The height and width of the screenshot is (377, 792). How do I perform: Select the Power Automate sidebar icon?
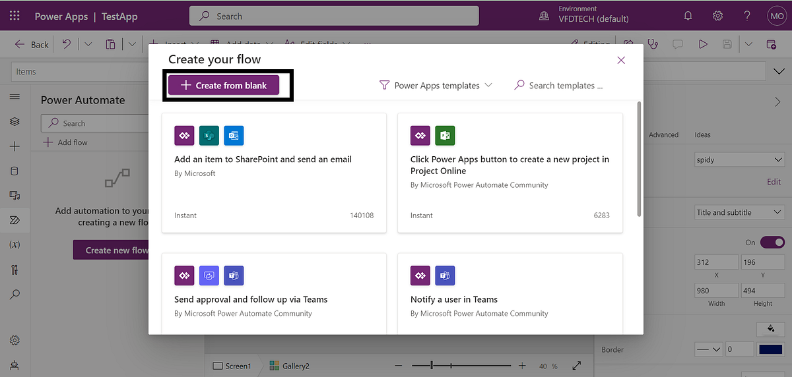pos(15,220)
